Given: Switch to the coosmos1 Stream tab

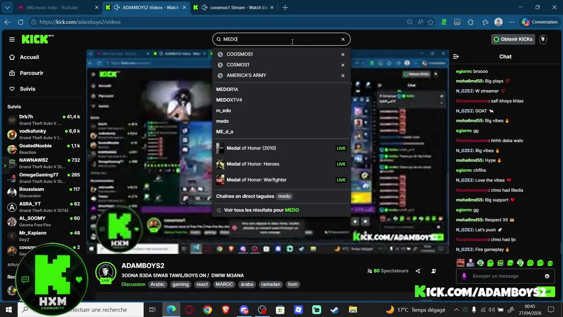Looking at the screenshot, I should click(x=234, y=7).
